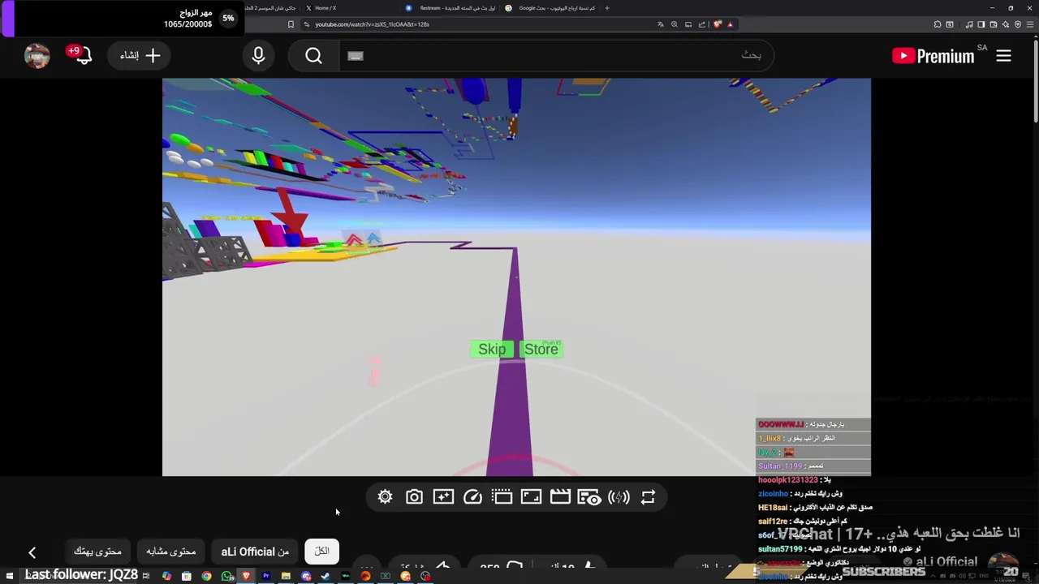Switch to the Home / X browser tab
This screenshot has height=584, width=1039.
click(350, 8)
